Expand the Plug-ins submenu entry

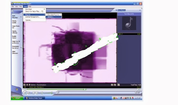point(34,15)
